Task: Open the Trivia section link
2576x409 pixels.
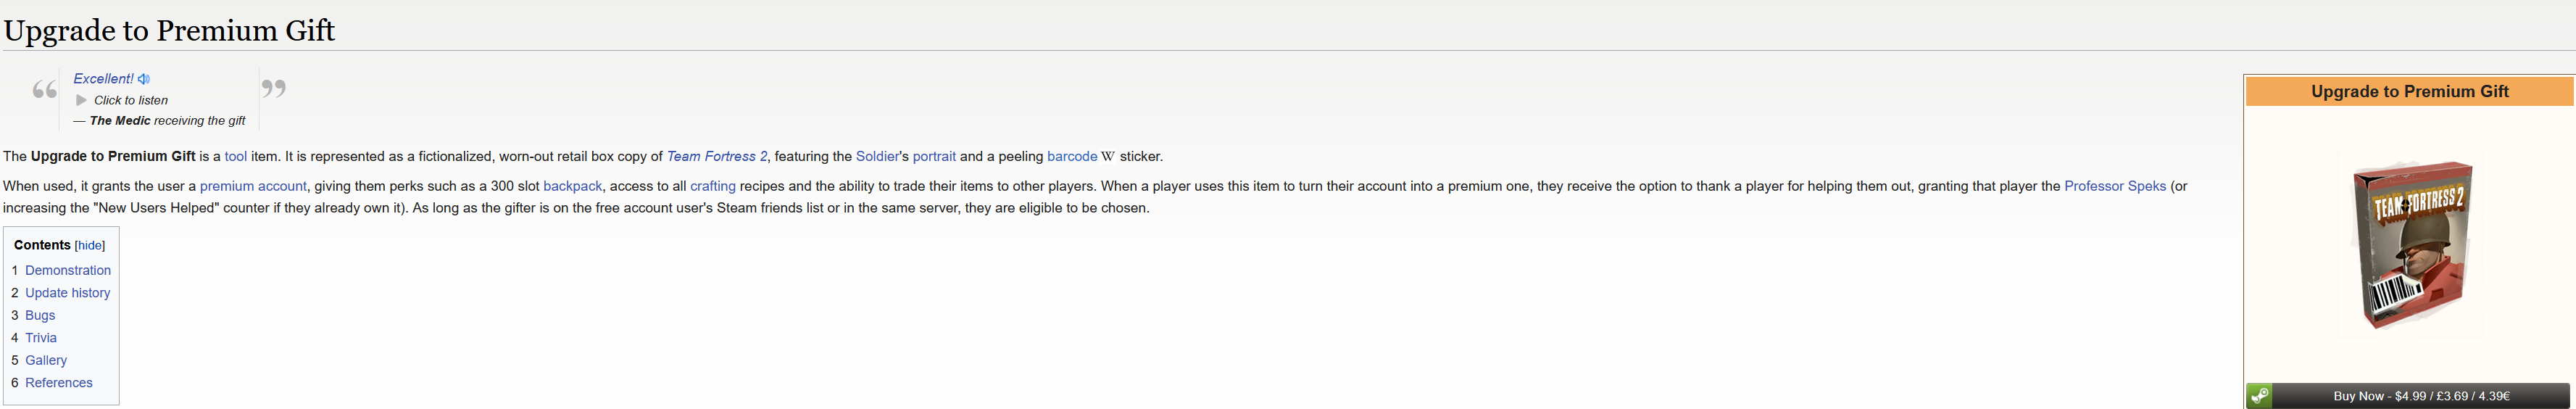Action: (x=41, y=338)
